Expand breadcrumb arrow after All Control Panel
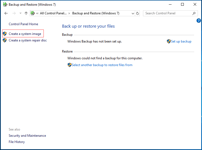 (69, 13)
